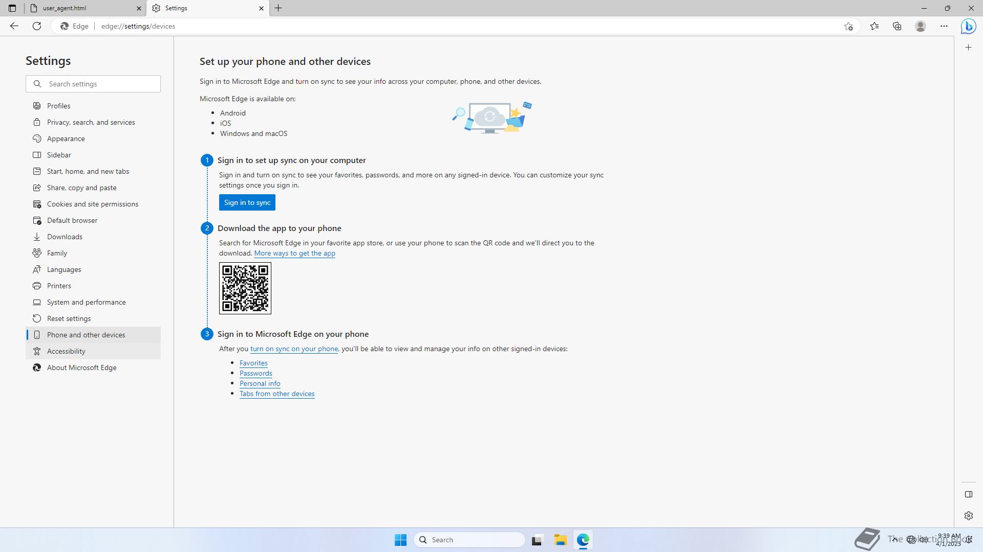Open sidebar settings gear icon

pyautogui.click(x=968, y=516)
